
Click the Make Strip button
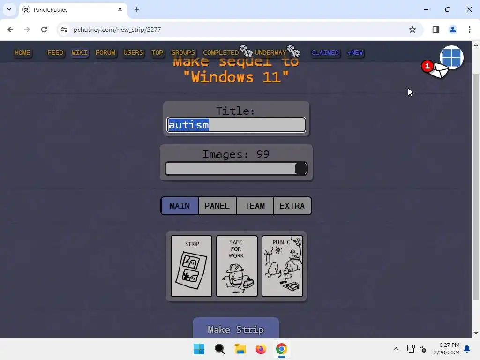click(236, 328)
